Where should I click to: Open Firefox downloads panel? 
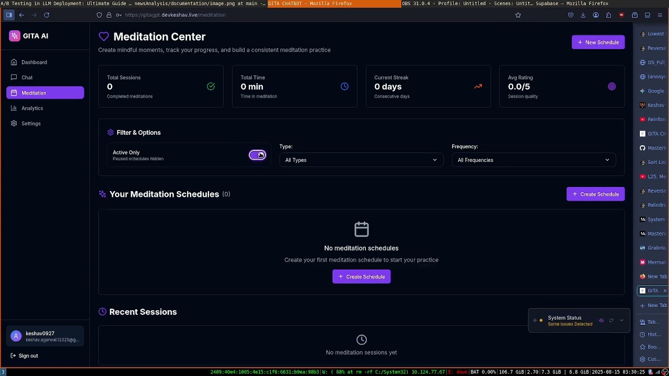583,15
